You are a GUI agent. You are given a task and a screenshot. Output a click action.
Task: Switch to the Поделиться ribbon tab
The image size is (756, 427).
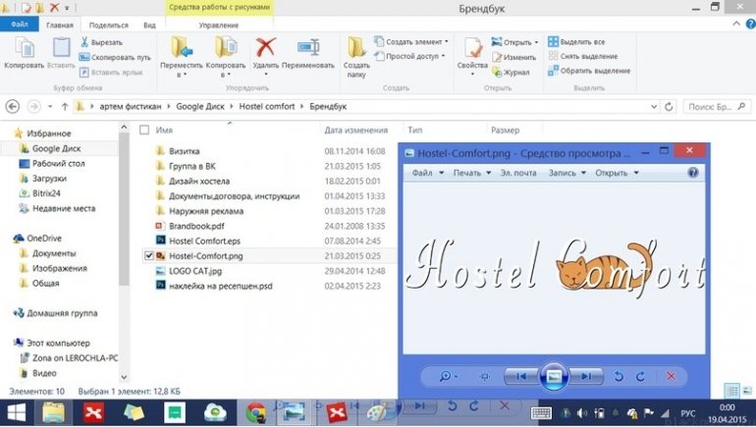pos(108,25)
